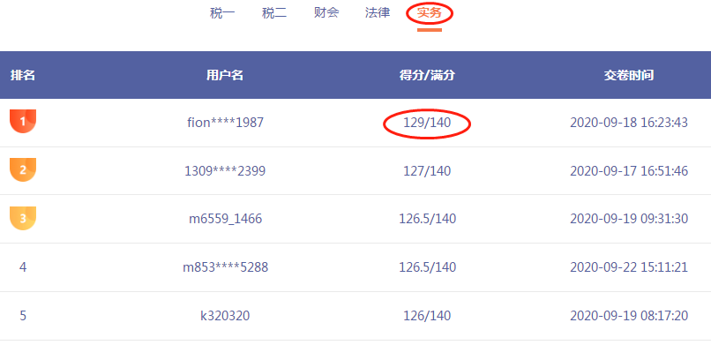
Task: Switch to the 税二 tab
Action: (274, 12)
